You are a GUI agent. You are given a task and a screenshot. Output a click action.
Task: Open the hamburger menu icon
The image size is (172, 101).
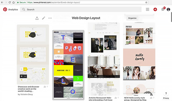[147, 10]
